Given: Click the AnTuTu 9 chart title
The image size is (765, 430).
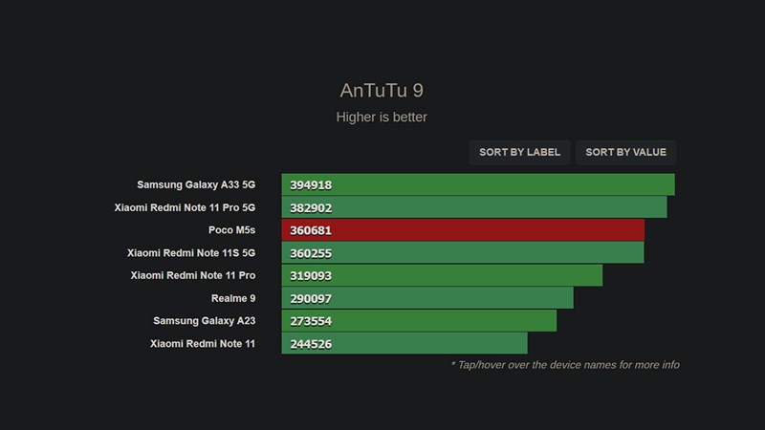Looking at the screenshot, I should [x=382, y=91].
